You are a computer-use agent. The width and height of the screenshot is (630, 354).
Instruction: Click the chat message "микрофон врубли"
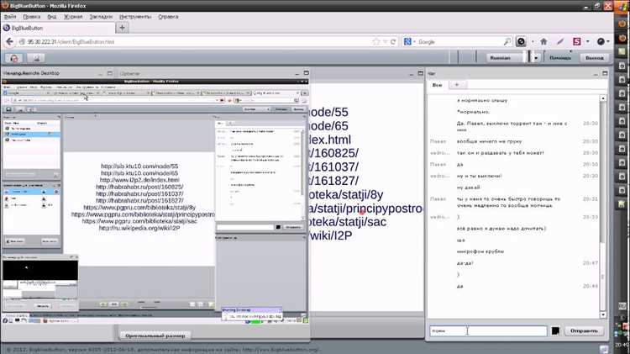pyautogui.click(x=480, y=251)
